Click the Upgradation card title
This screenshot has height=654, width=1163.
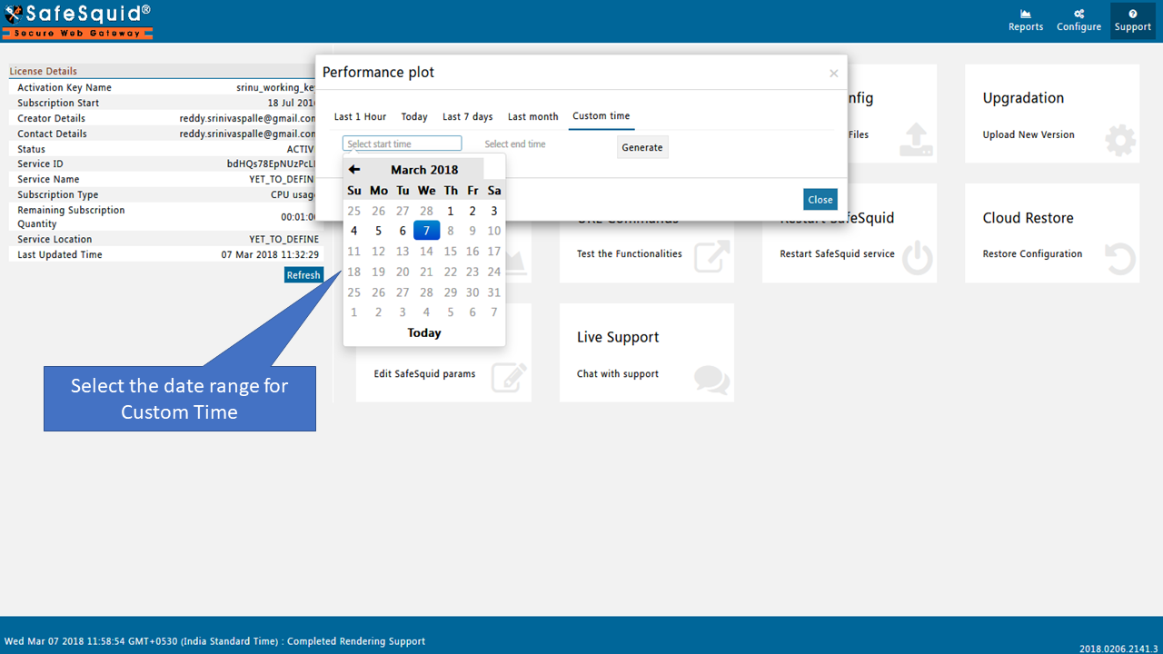point(1023,98)
